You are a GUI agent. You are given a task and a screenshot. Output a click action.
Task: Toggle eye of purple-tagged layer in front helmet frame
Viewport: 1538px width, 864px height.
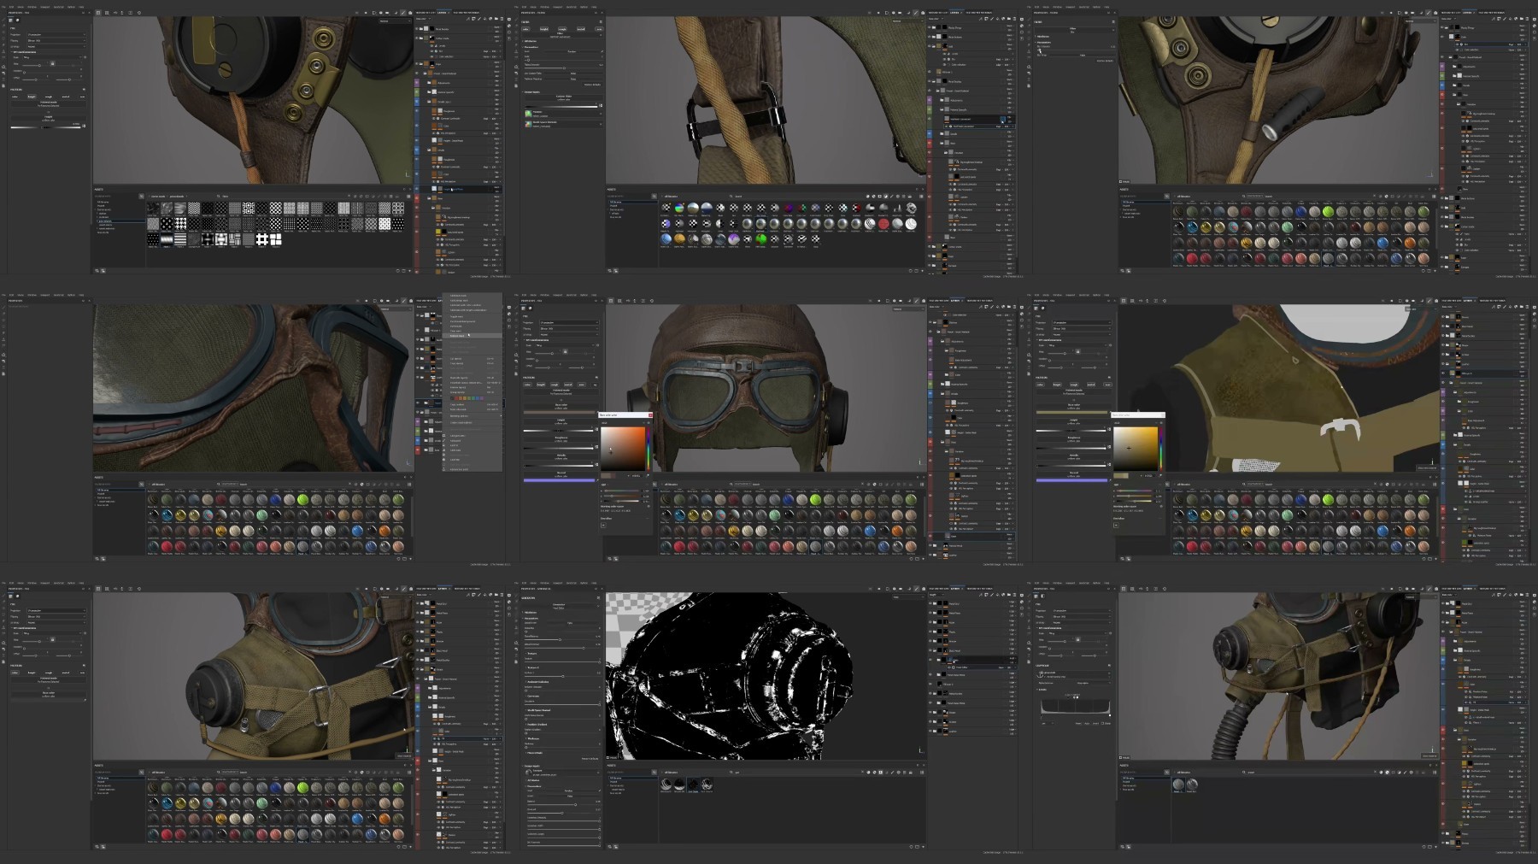[x=932, y=343]
